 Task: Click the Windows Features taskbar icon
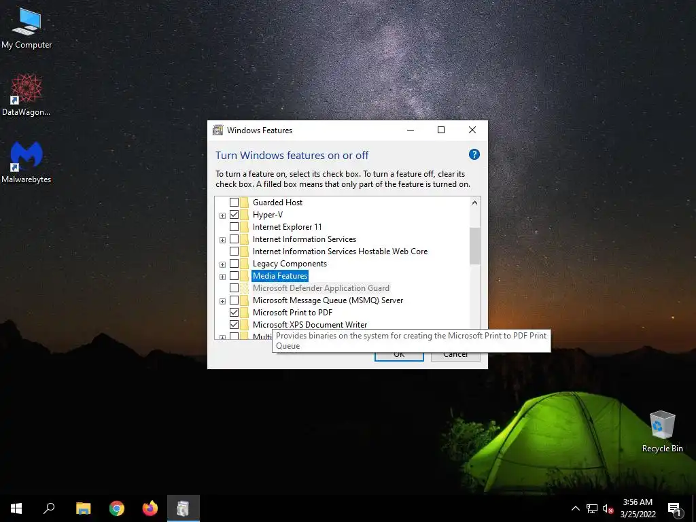[x=184, y=508]
